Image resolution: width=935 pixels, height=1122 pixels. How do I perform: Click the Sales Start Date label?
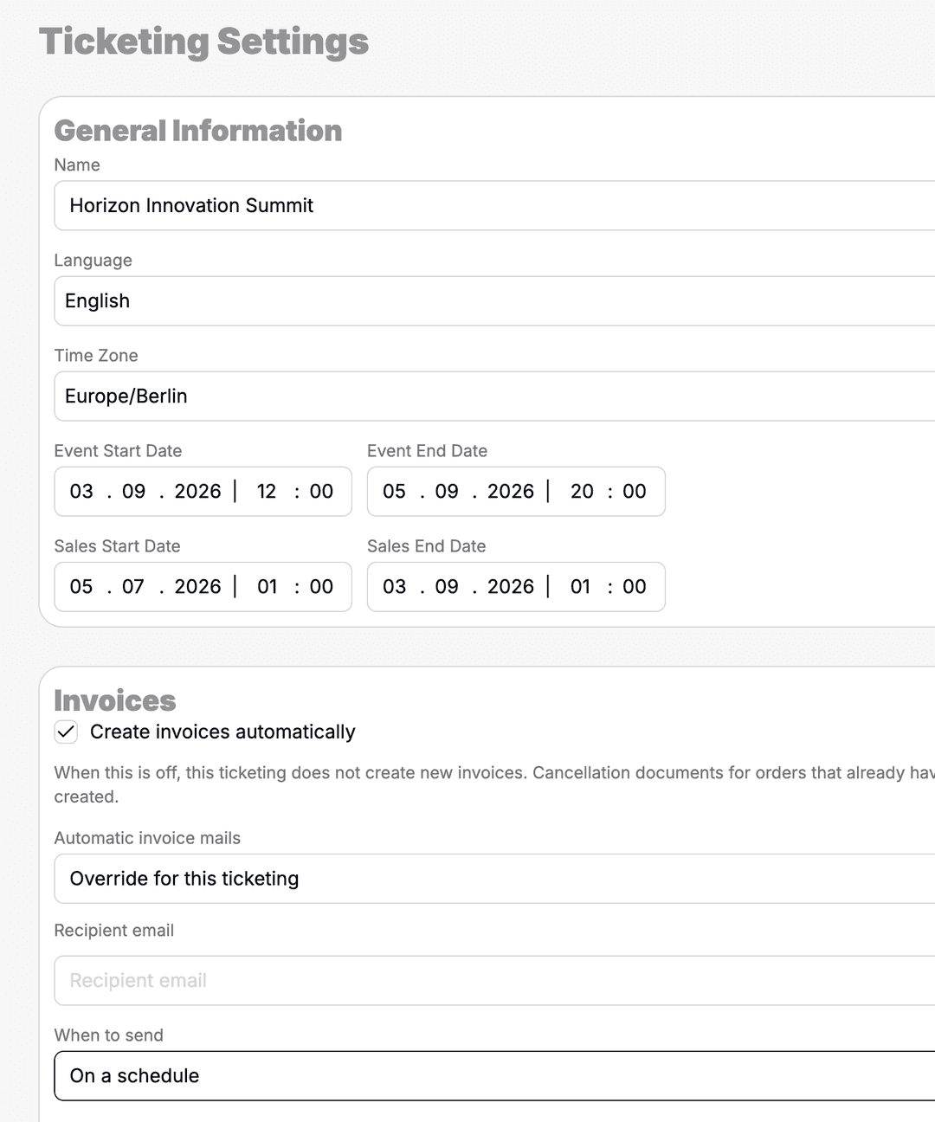117,546
